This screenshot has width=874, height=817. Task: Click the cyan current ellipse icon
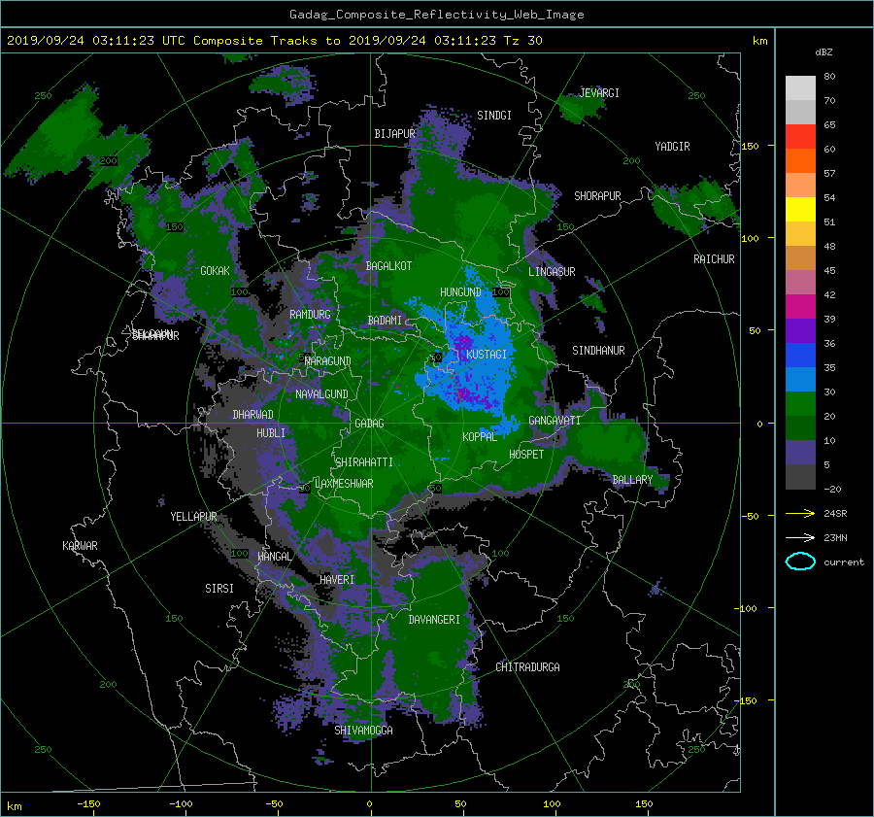(800, 562)
